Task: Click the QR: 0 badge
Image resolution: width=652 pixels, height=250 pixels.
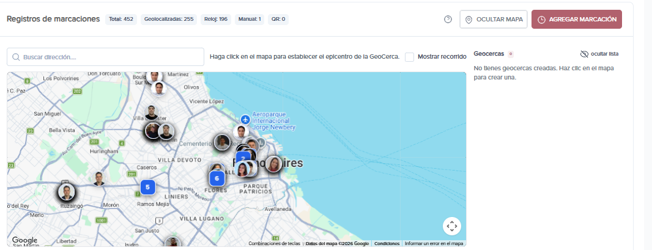Action: pos(278,19)
